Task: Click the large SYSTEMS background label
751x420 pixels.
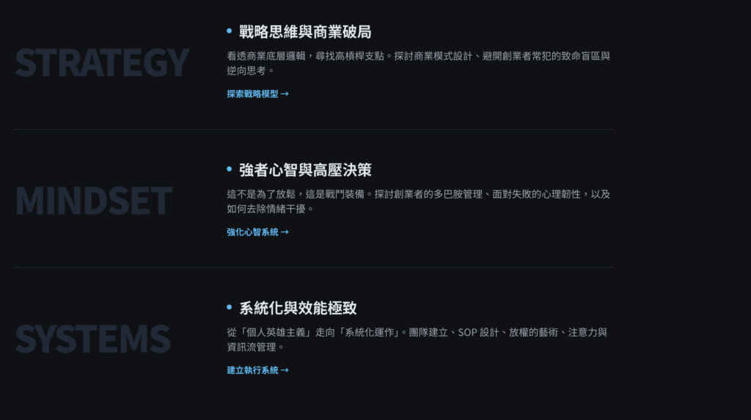Action: point(93,339)
